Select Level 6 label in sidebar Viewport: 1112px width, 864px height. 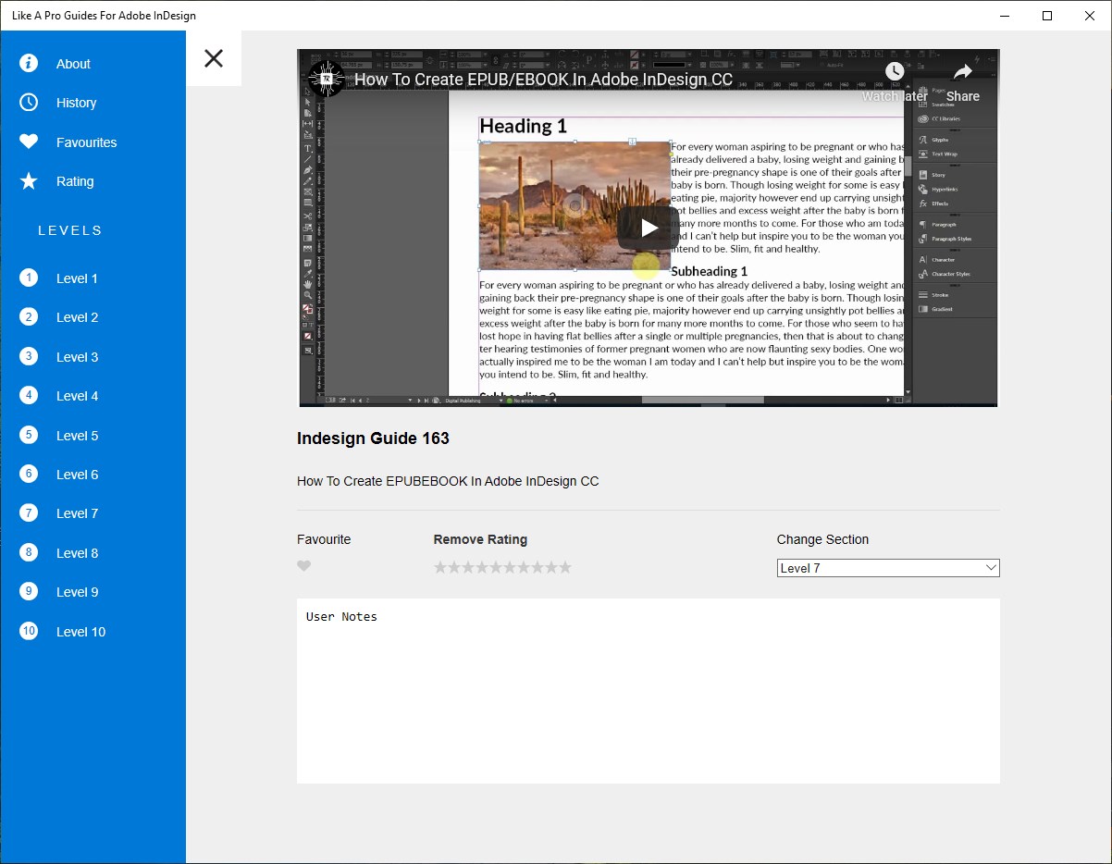point(77,475)
